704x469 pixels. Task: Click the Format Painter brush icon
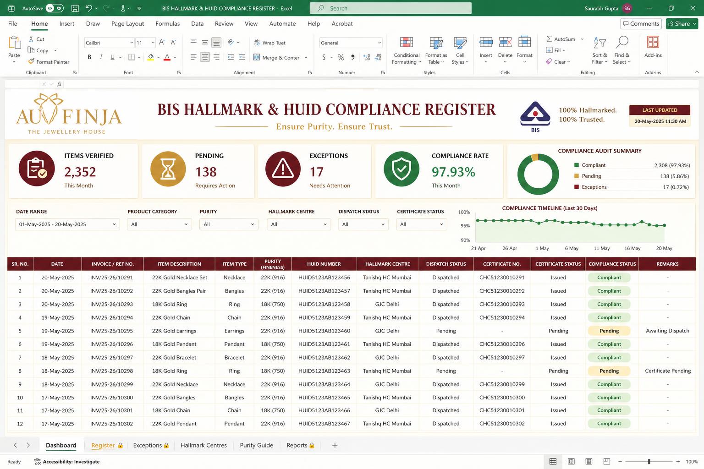[x=31, y=61]
